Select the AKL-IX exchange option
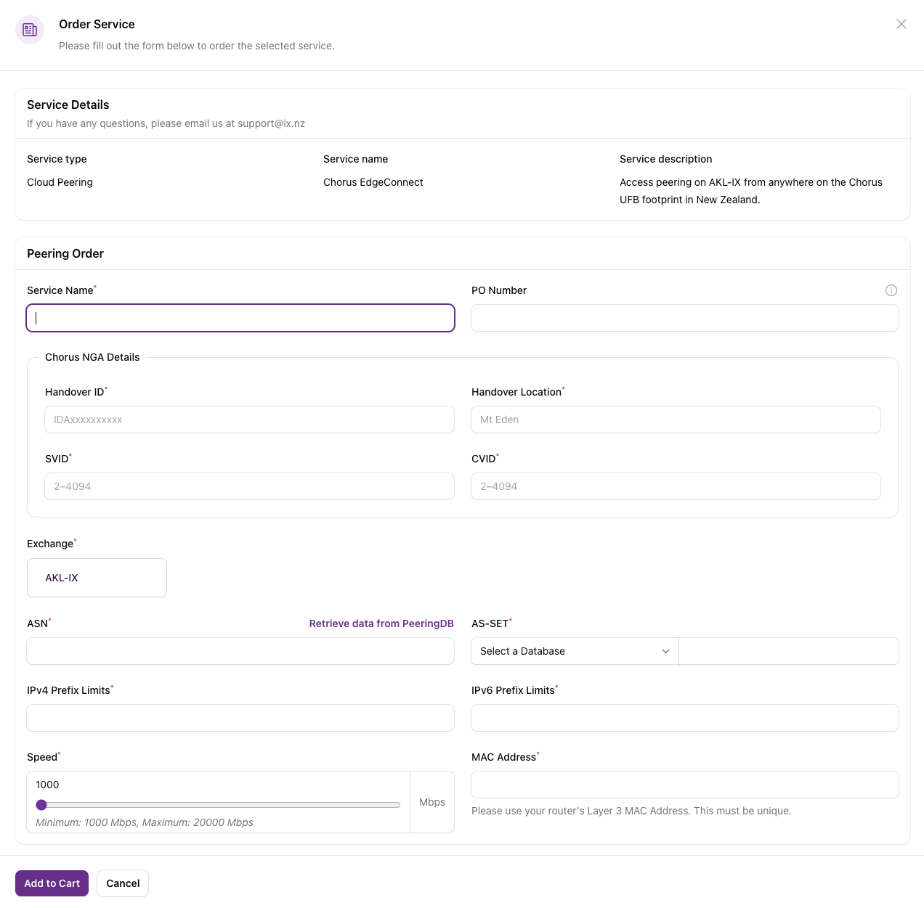The image size is (924, 908). 97,578
